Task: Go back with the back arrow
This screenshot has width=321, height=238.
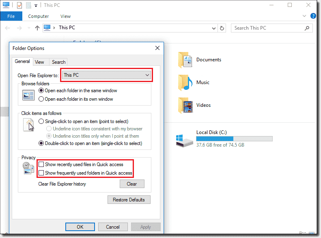Action: 7,28
